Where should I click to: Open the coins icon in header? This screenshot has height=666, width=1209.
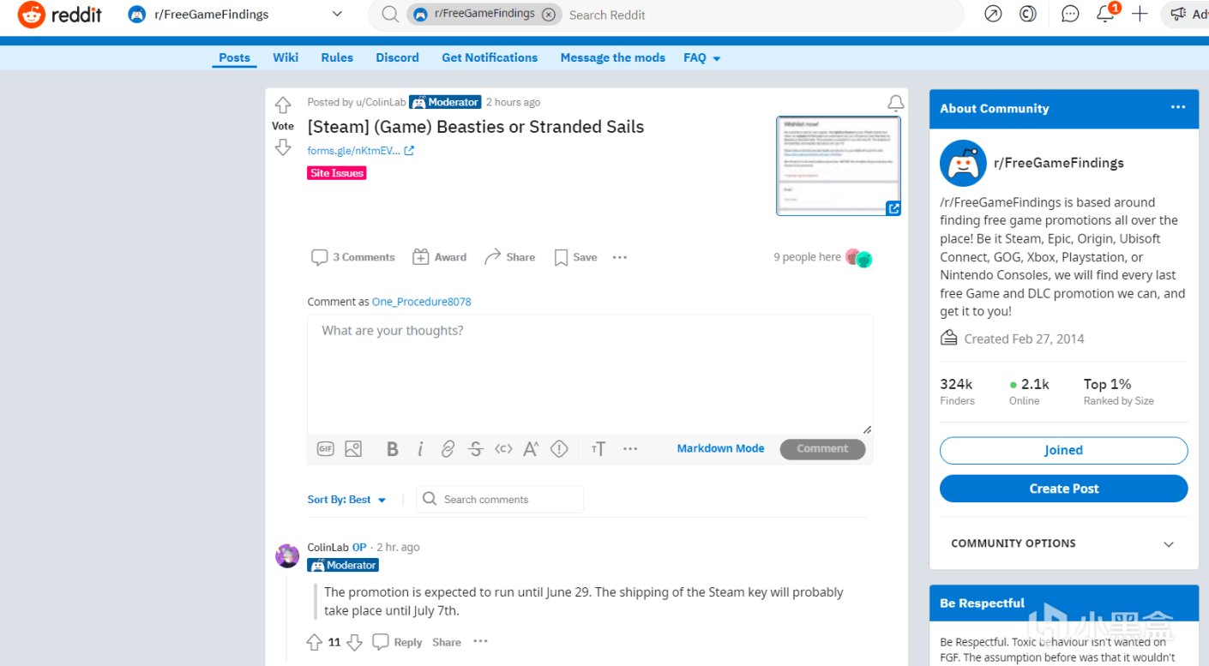(x=1027, y=14)
